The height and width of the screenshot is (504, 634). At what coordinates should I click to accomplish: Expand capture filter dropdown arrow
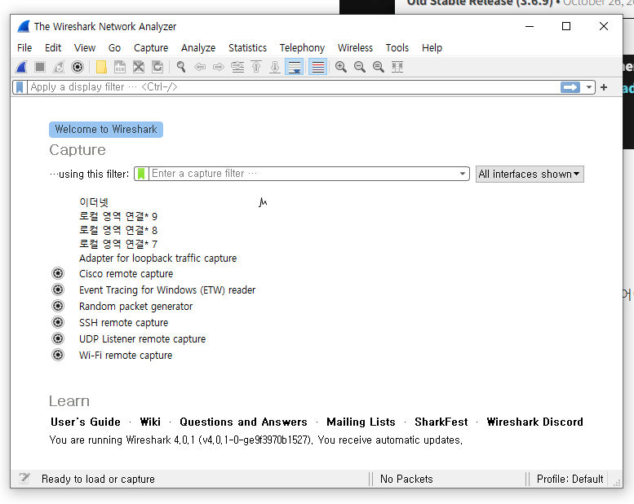pos(463,175)
